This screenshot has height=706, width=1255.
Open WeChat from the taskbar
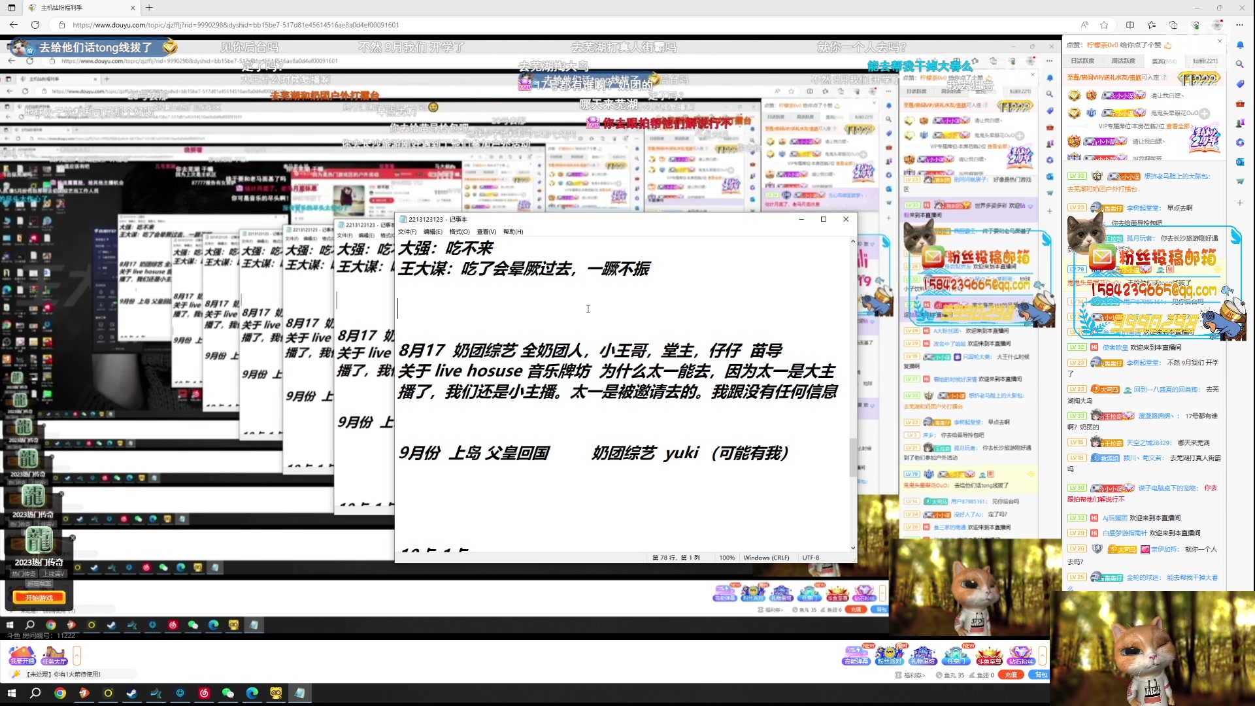pos(228,693)
